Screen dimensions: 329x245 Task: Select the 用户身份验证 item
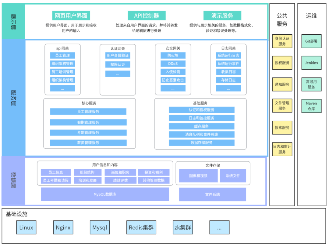(118, 56)
